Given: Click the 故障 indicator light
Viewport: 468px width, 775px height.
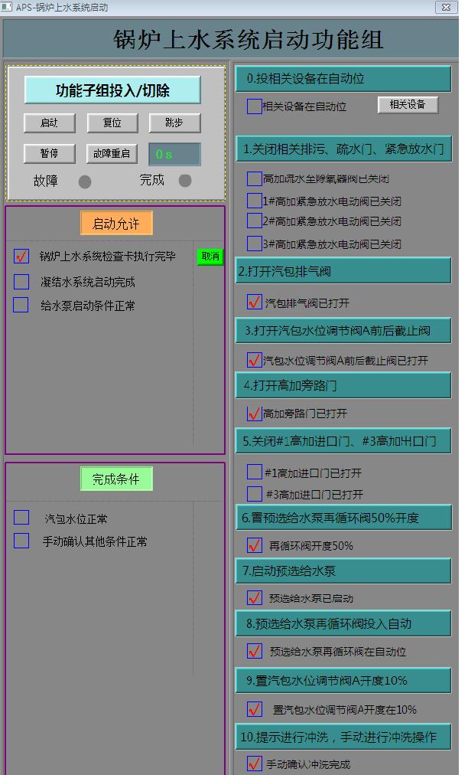Looking at the screenshot, I should pyautogui.click(x=85, y=181).
